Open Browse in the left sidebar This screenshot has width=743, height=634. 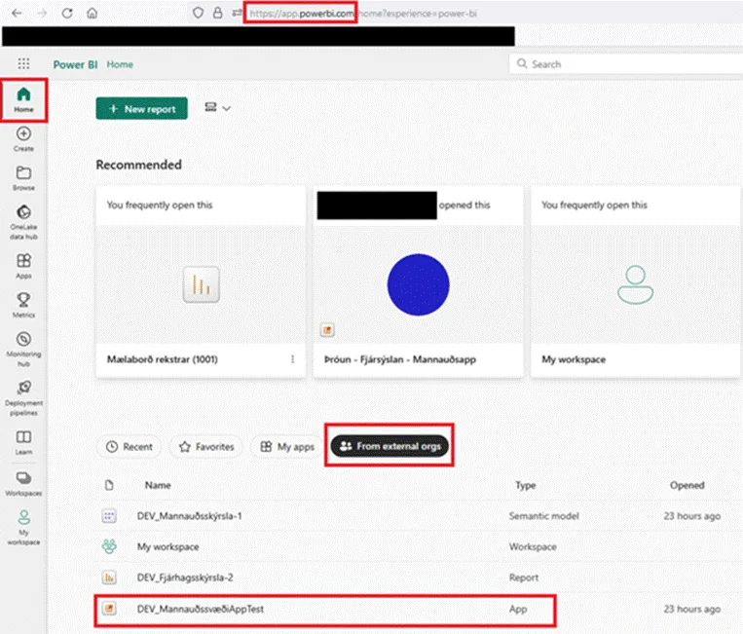coord(23,178)
